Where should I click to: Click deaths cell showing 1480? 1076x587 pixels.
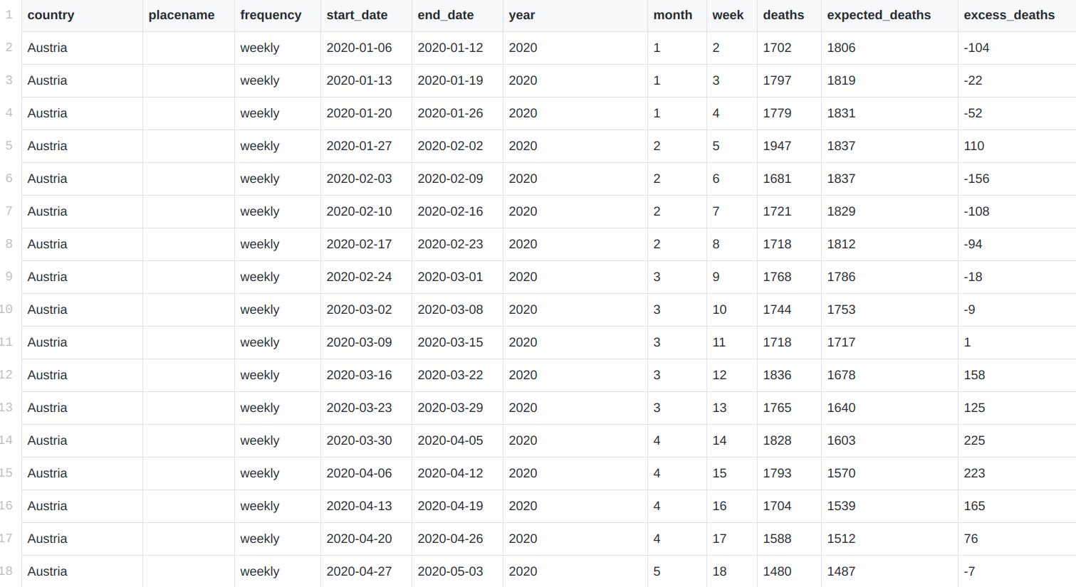(777, 571)
